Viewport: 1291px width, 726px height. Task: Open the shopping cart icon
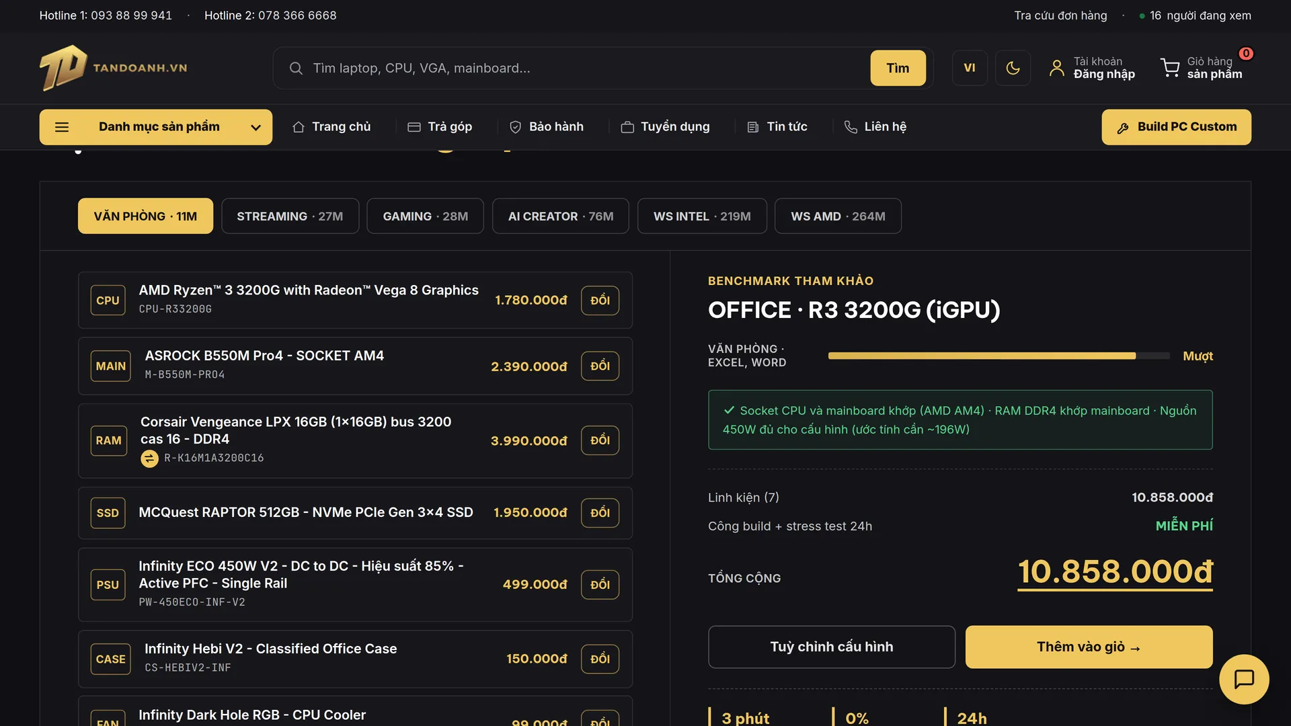pyautogui.click(x=1170, y=68)
